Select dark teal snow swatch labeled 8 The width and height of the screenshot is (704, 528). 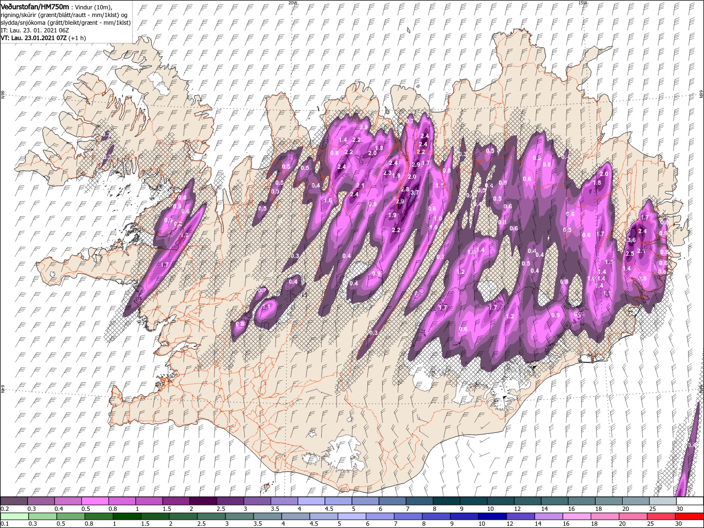[446, 501]
